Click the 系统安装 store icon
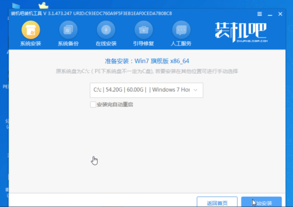 31,30
